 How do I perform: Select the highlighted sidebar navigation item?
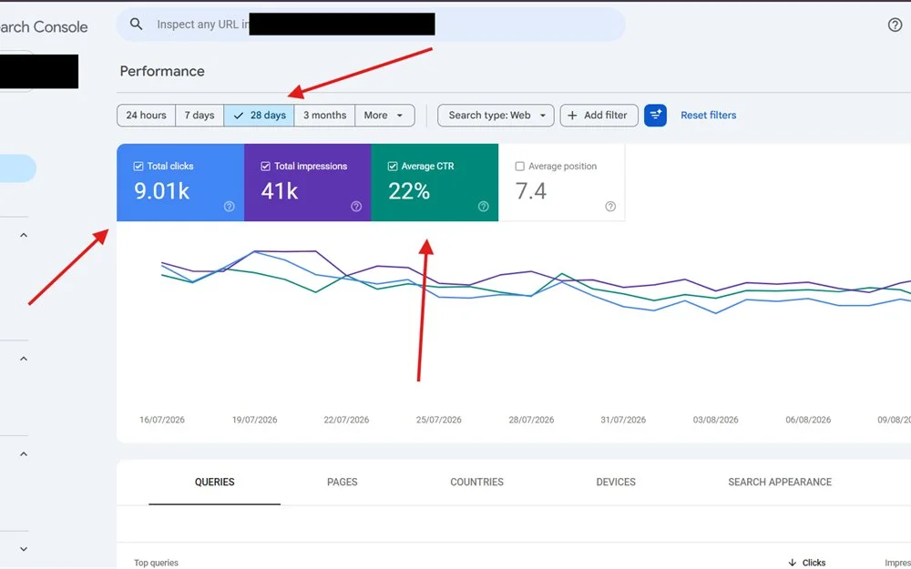pos(18,168)
